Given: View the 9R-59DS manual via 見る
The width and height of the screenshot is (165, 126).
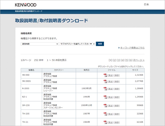Looking at the screenshot, I should [x=110, y=82].
